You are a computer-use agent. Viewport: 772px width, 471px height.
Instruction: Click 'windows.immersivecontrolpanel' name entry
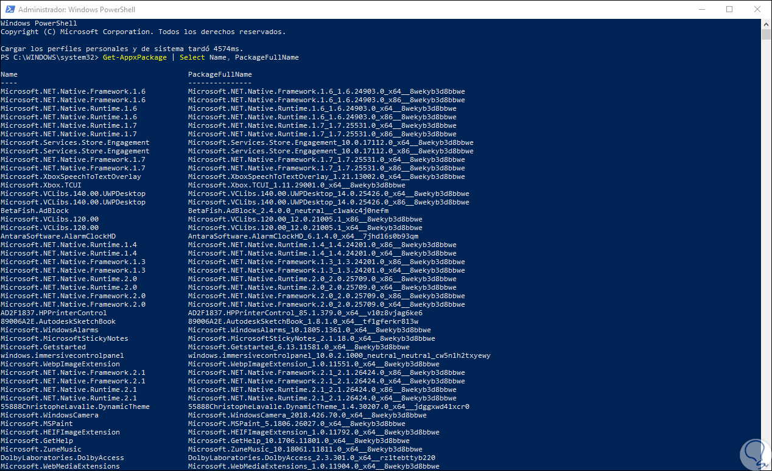click(x=62, y=355)
